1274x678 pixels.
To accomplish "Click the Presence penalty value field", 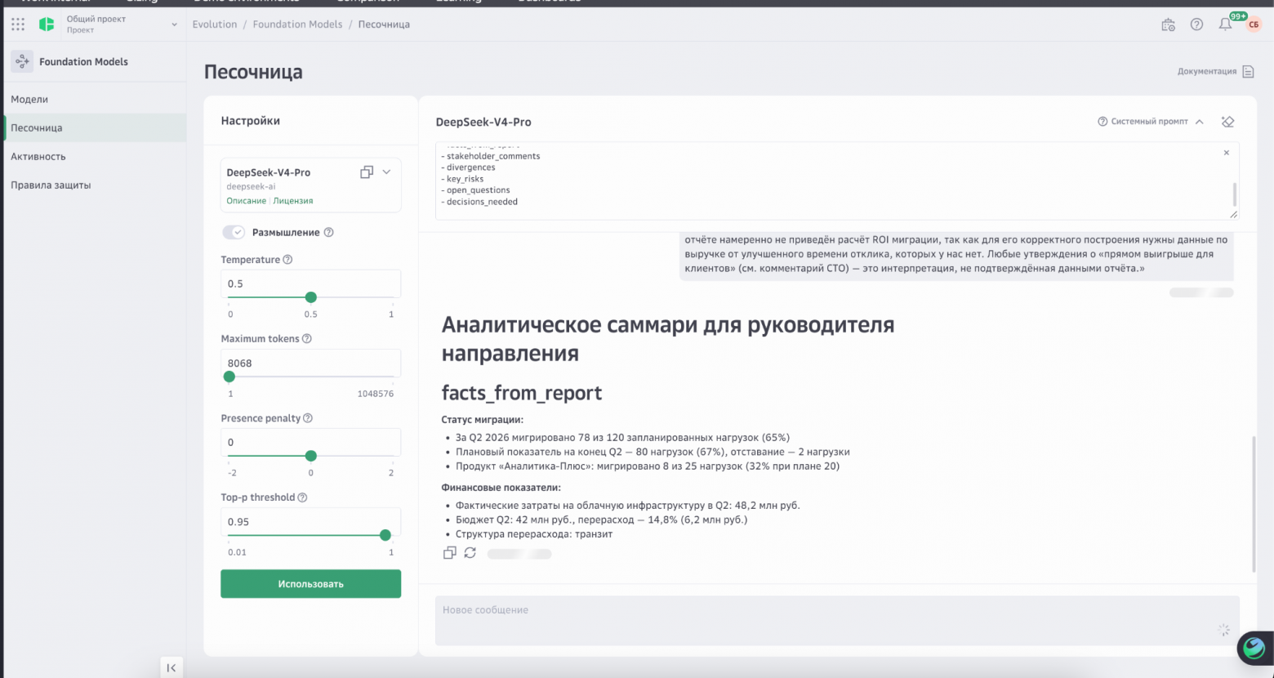I will 310,442.
